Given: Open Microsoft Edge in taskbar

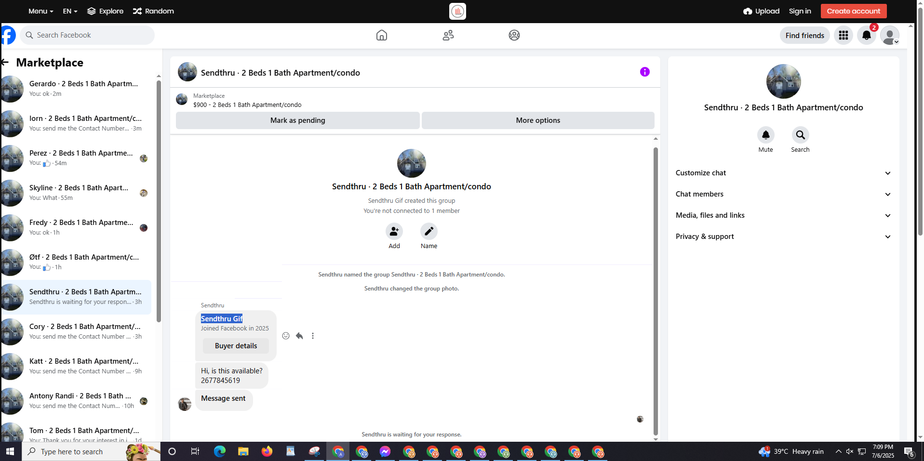Looking at the screenshot, I should click(220, 451).
